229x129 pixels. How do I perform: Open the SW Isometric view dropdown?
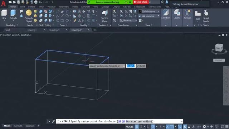149,16
